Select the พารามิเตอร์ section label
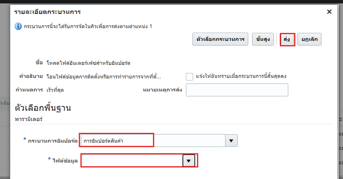 (x=29, y=119)
